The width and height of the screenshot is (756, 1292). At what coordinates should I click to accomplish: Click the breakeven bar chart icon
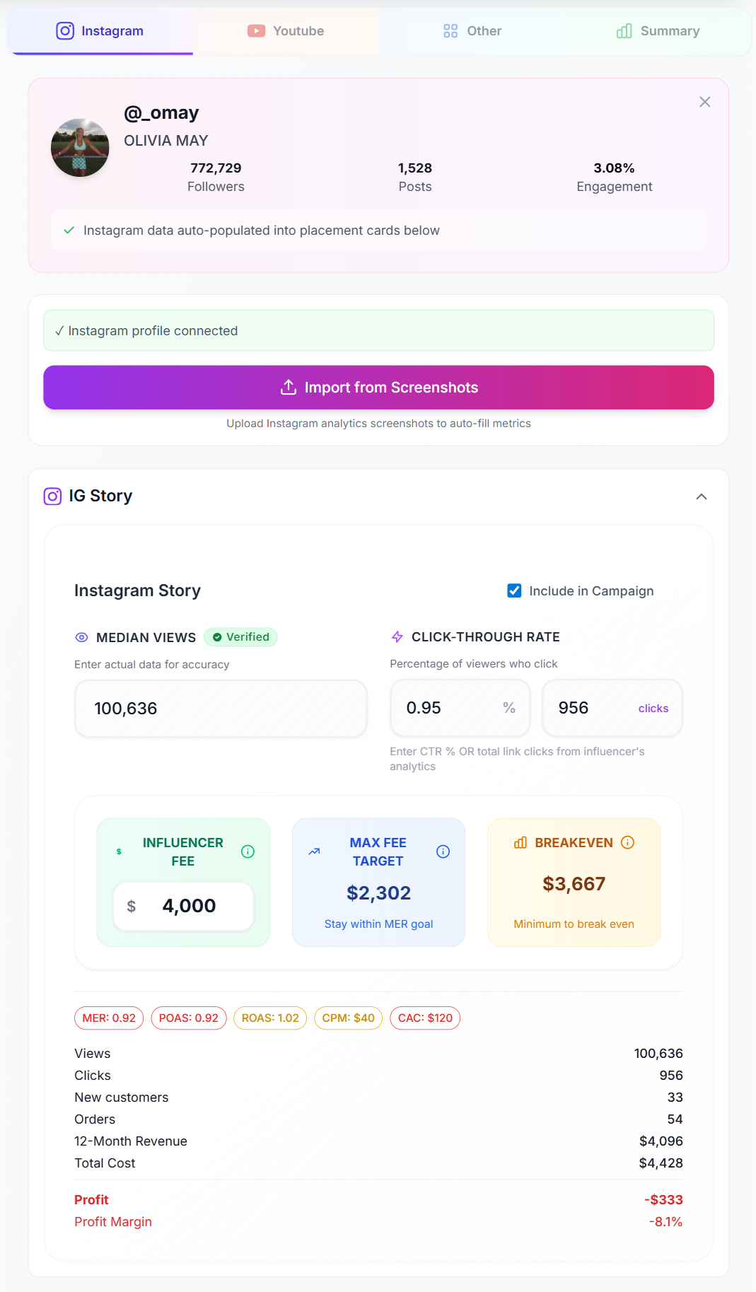coord(521,842)
